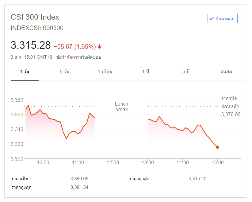The image size is (252, 202).
Task: Select the 5 ปี tab
Action: 186,72
